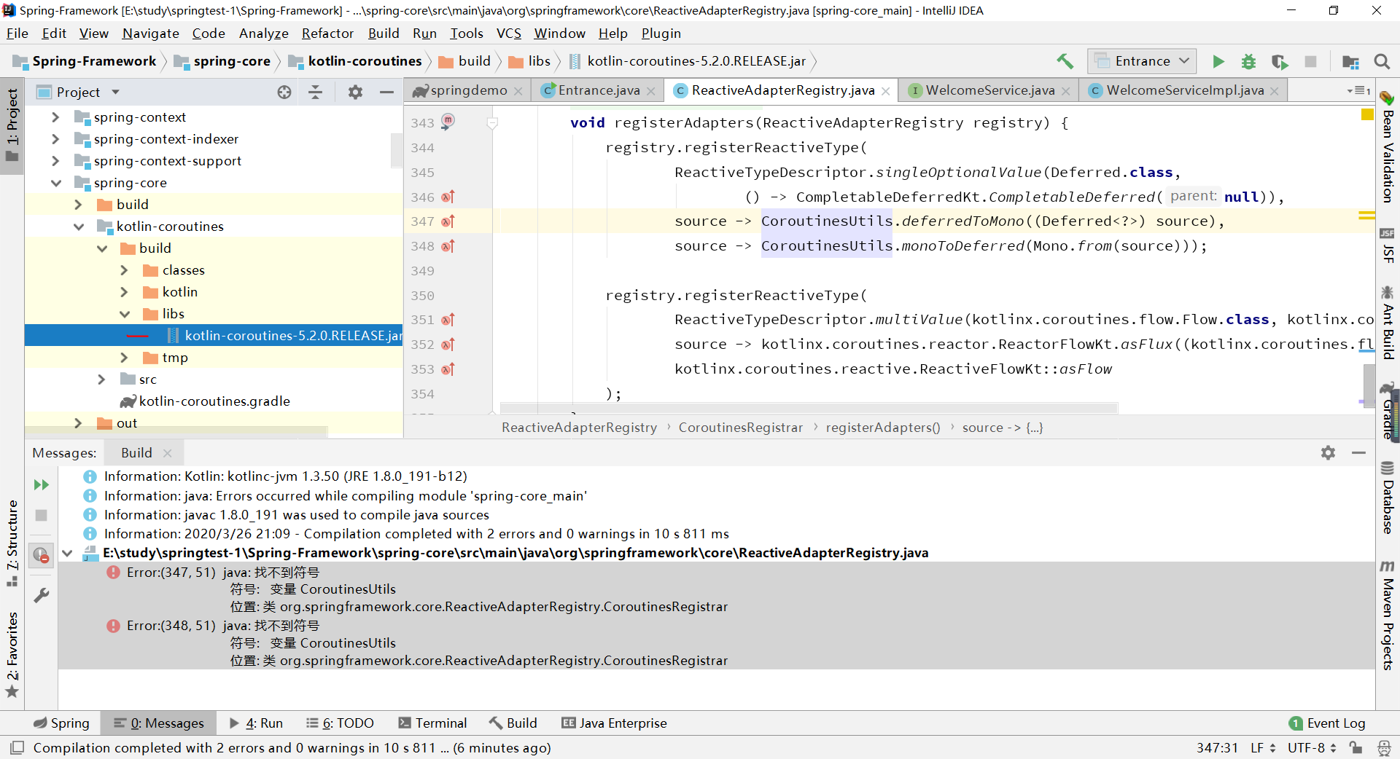Open Search Everywhere magnifier icon
Viewport: 1400px width, 759px height.
click(x=1382, y=62)
